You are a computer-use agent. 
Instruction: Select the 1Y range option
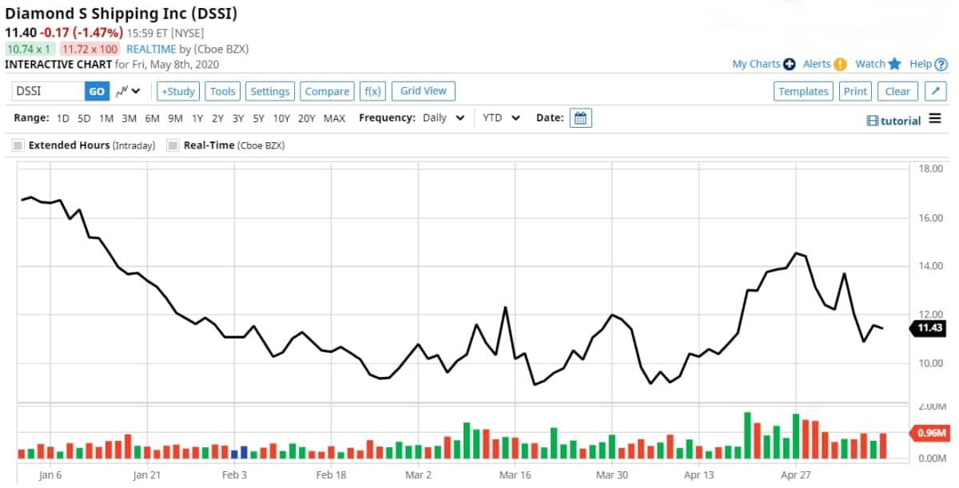coord(197,118)
